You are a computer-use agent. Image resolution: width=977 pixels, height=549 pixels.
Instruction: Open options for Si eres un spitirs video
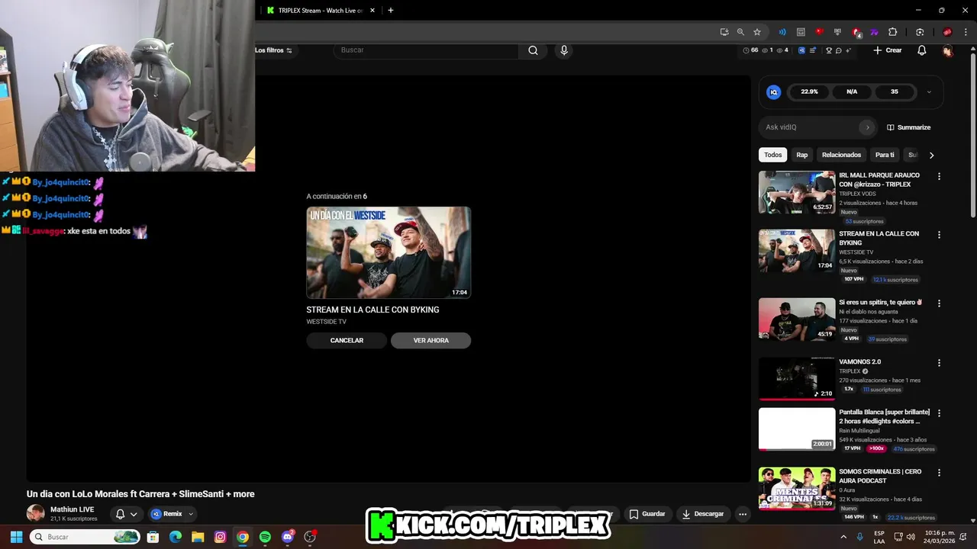point(939,303)
